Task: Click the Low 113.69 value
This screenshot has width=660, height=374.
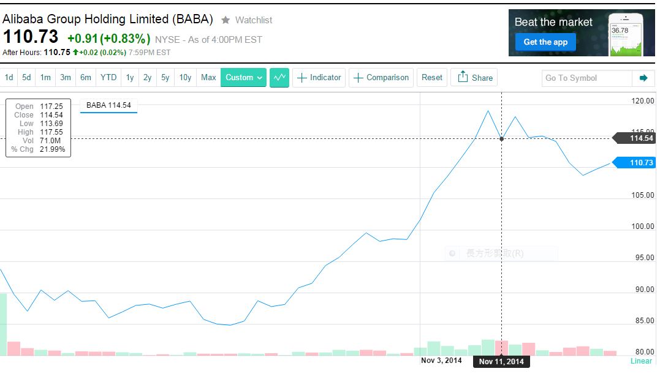Action: [51, 124]
